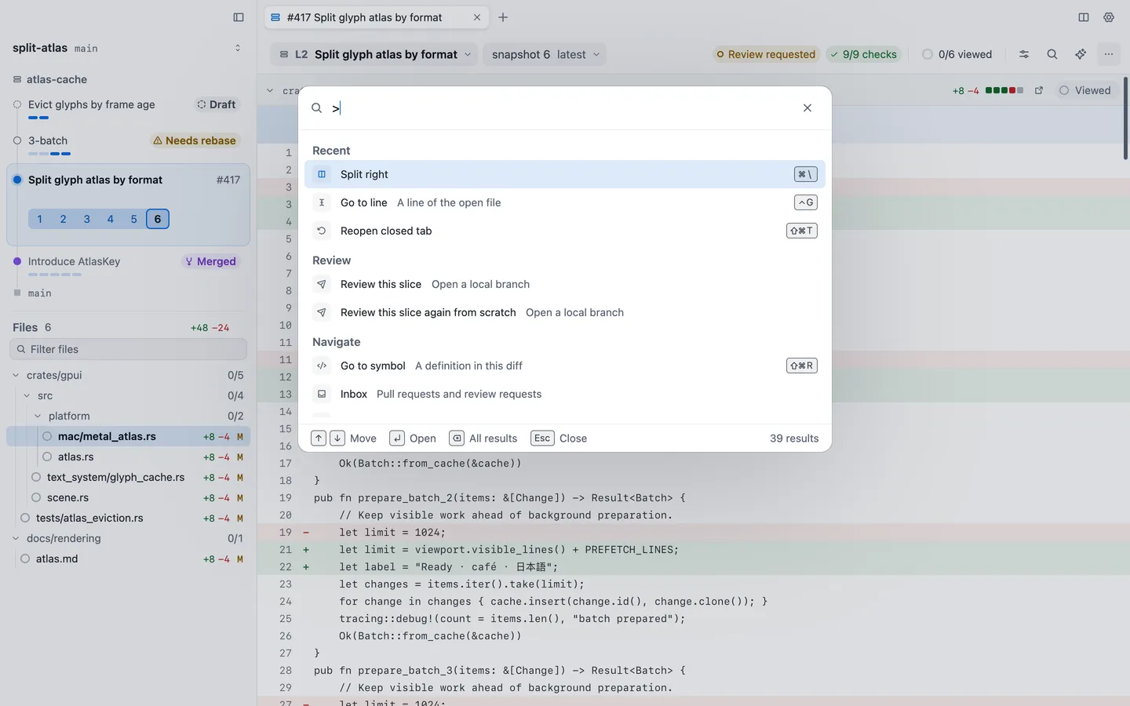This screenshot has height=706, width=1130.
Task: Click the 0/6 viewed indicator
Action: tap(957, 54)
